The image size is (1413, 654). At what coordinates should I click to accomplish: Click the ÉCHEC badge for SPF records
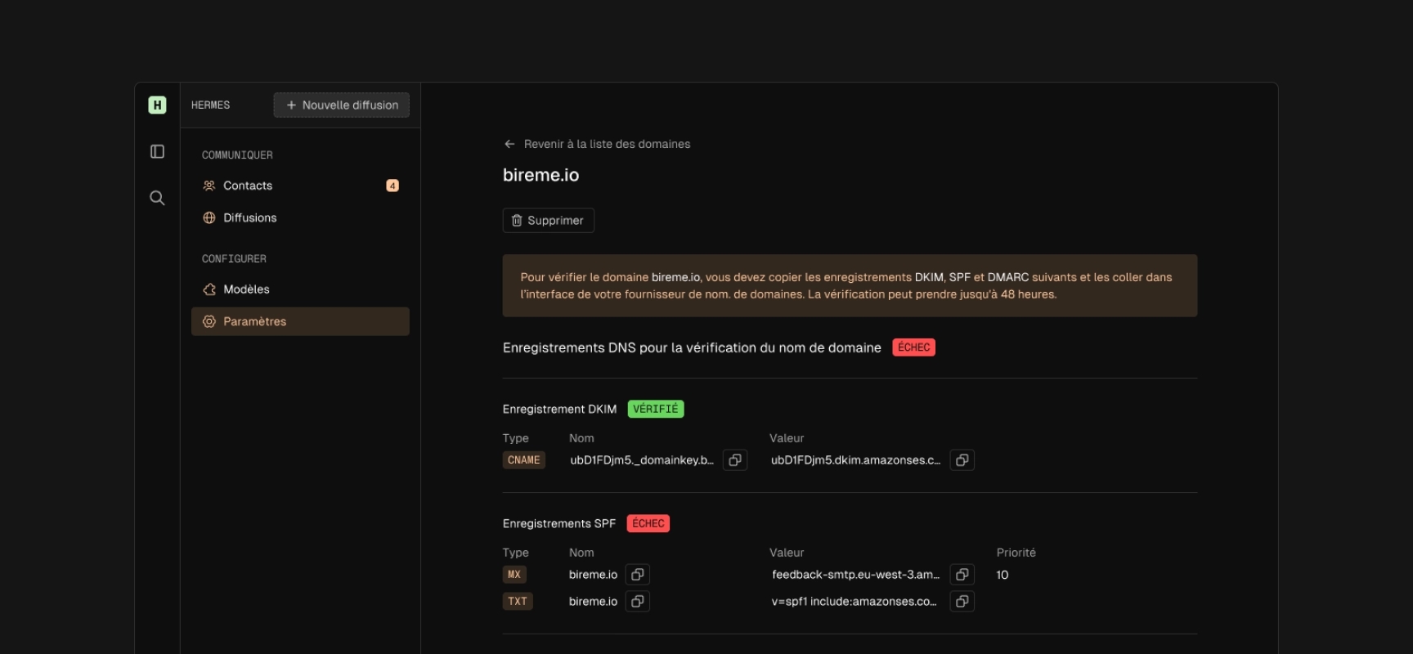pos(648,523)
